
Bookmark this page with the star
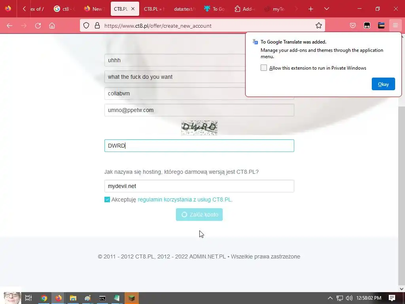coord(319,26)
